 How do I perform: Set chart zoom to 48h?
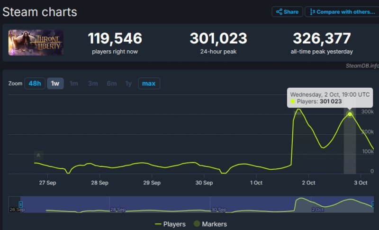coord(35,83)
